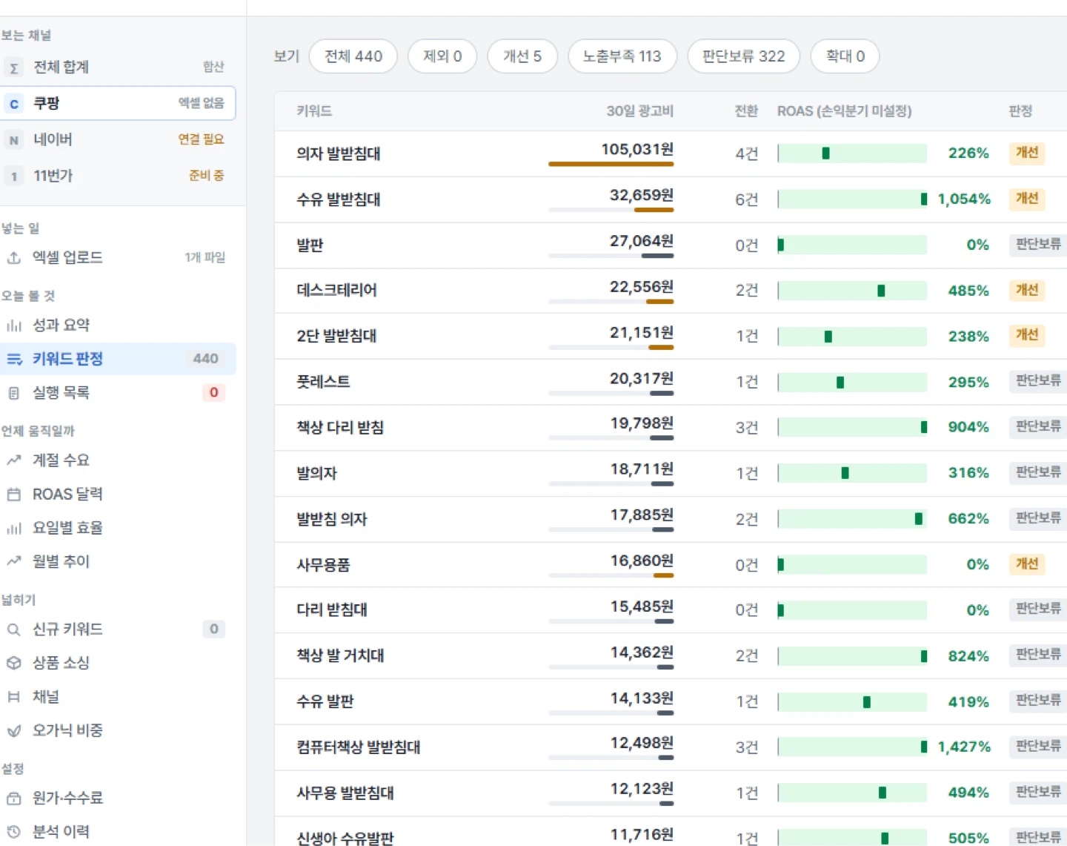Click the upload icon beside 엑셀 업로드
Screen dimensions: 1067x846
tap(13, 258)
